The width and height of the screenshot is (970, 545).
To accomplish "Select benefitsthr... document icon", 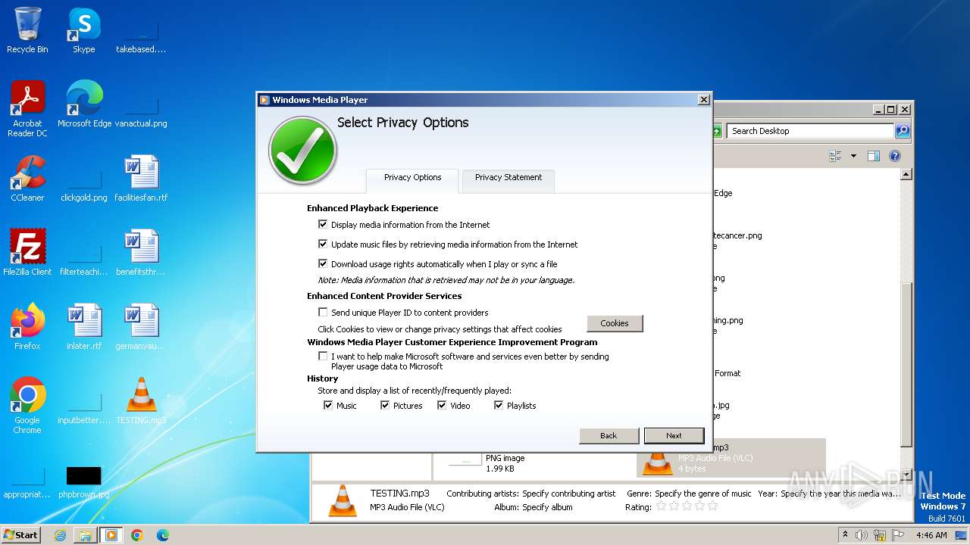I will (x=141, y=253).
